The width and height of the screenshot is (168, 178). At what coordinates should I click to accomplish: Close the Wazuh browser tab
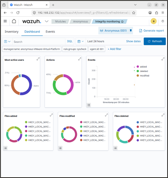coord(47,5)
